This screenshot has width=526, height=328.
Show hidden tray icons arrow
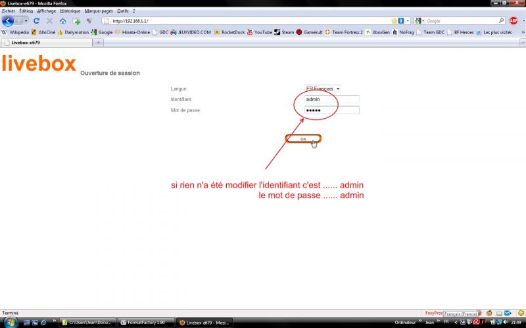[x=456, y=322]
